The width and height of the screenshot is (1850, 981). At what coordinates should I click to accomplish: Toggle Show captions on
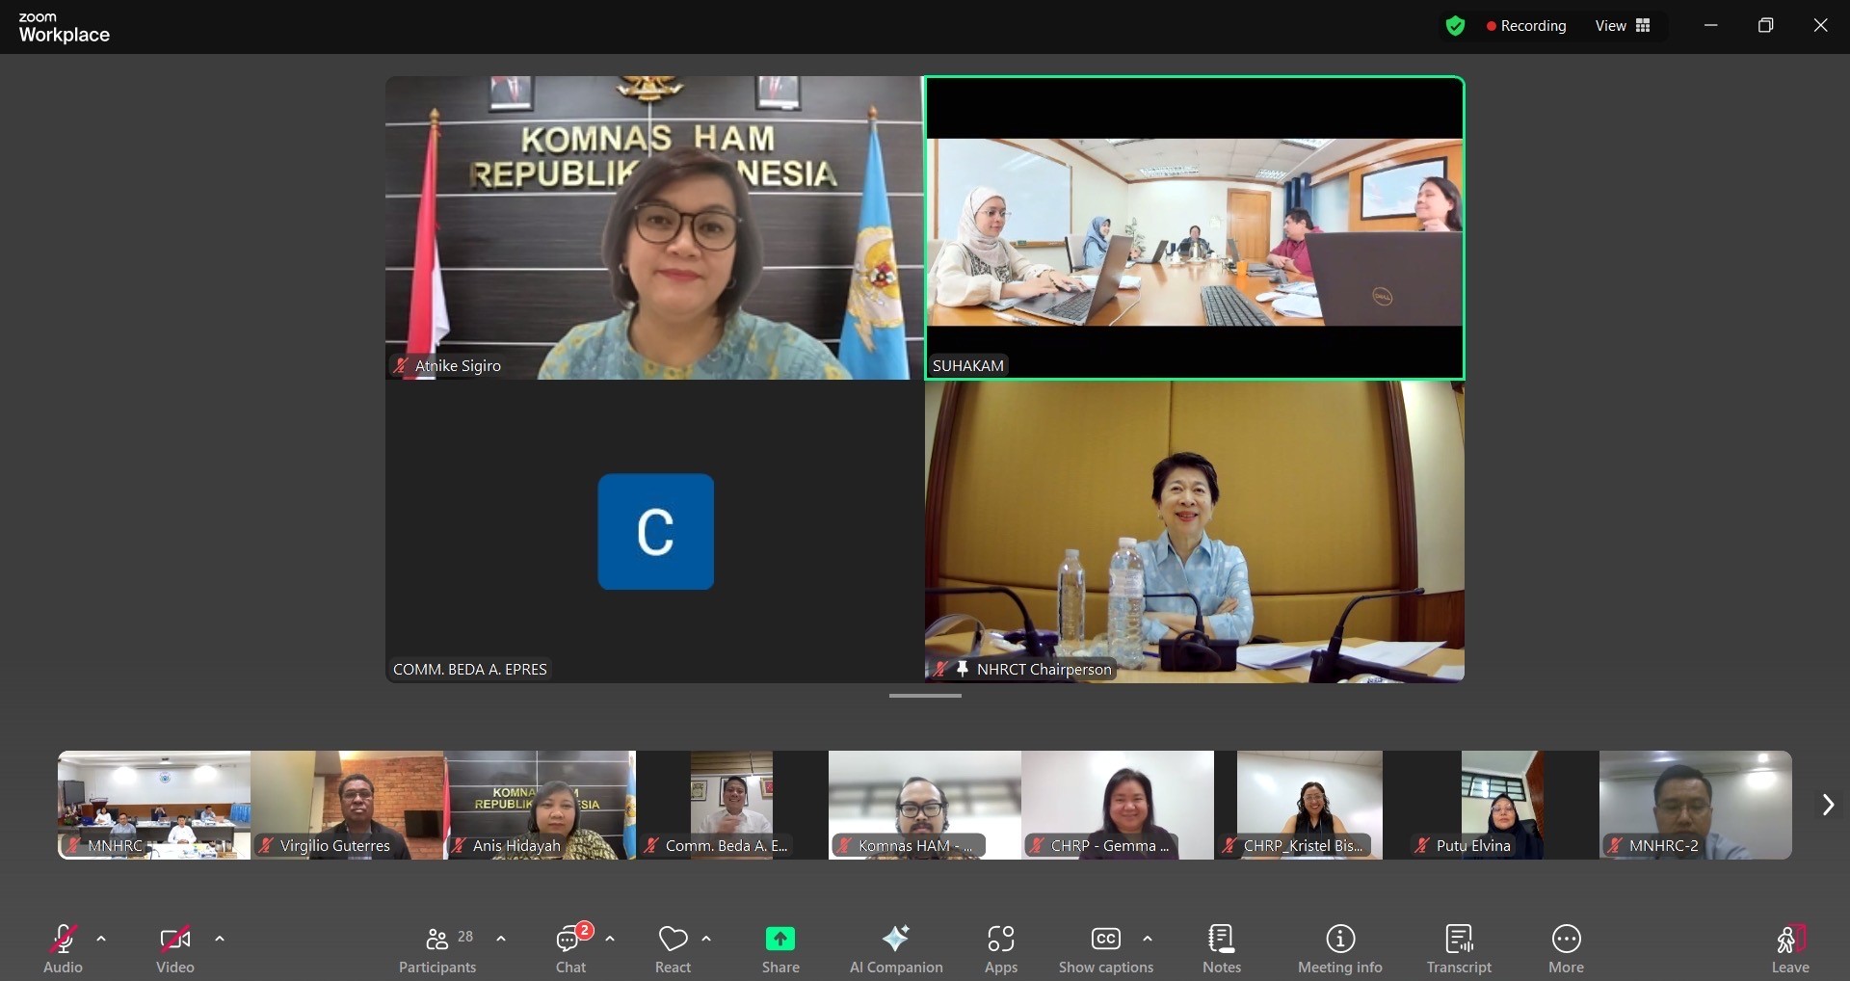pyautogui.click(x=1105, y=948)
